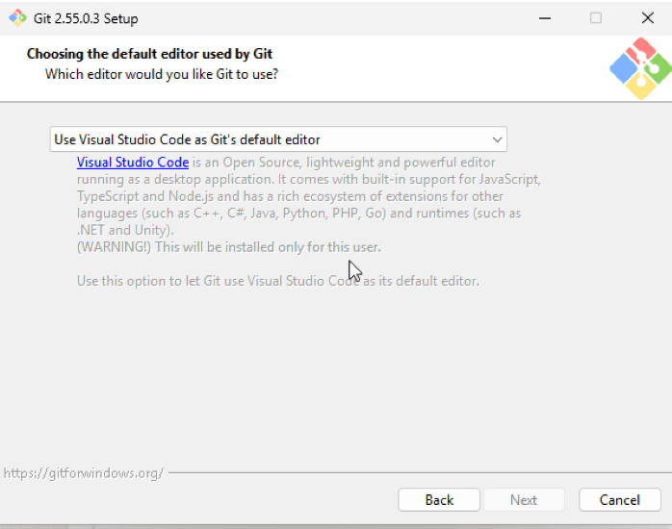Click the separator line beside the URL
Image resolution: width=672 pixels, height=529 pixels.
pyautogui.click(x=420, y=473)
